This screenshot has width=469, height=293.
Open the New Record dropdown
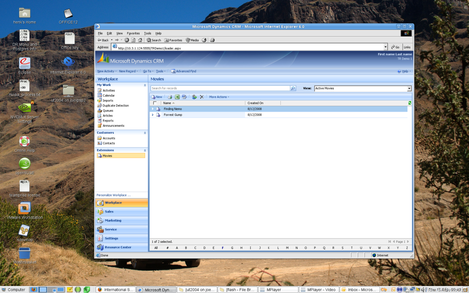pos(128,71)
